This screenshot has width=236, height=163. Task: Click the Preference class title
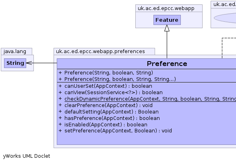click(x=167, y=64)
